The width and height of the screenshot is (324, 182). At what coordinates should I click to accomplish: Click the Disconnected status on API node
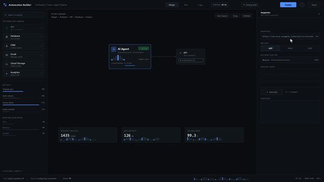pyautogui.click(x=191, y=60)
